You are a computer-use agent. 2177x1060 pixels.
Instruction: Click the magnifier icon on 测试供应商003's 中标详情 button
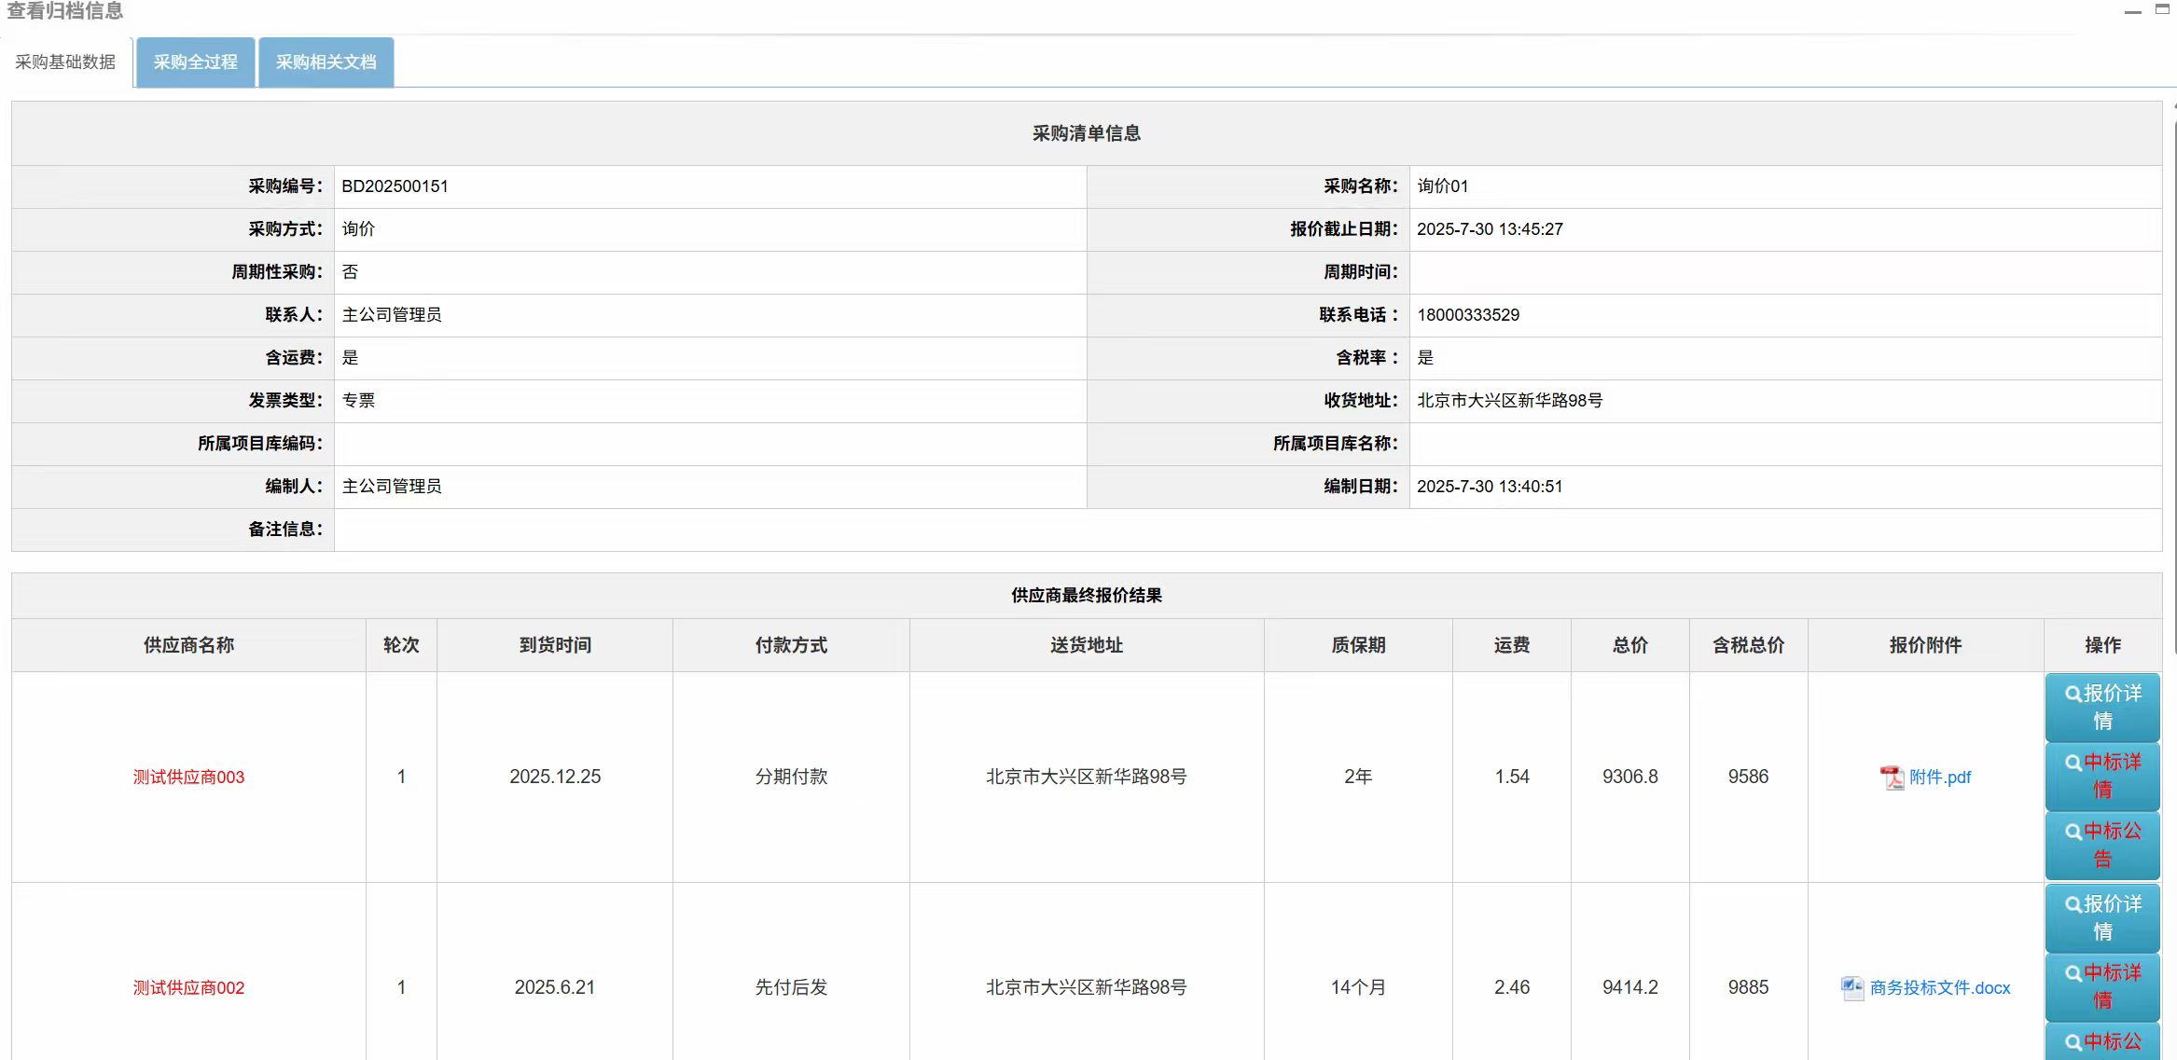coord(2073,764)
